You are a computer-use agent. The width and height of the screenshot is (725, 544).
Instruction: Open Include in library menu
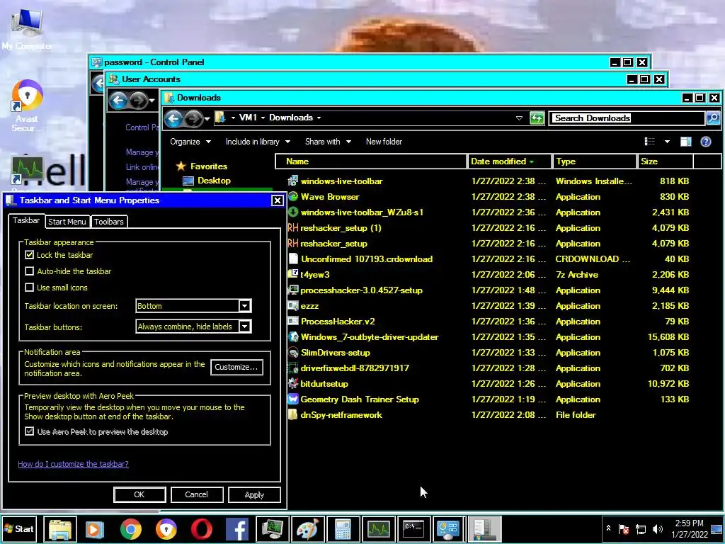pyautogui.click(x=258, y=142)
